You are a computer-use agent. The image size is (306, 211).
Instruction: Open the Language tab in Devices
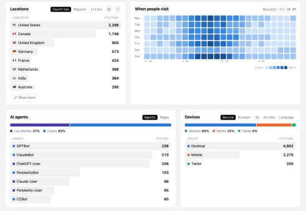(x=287, y=117)
